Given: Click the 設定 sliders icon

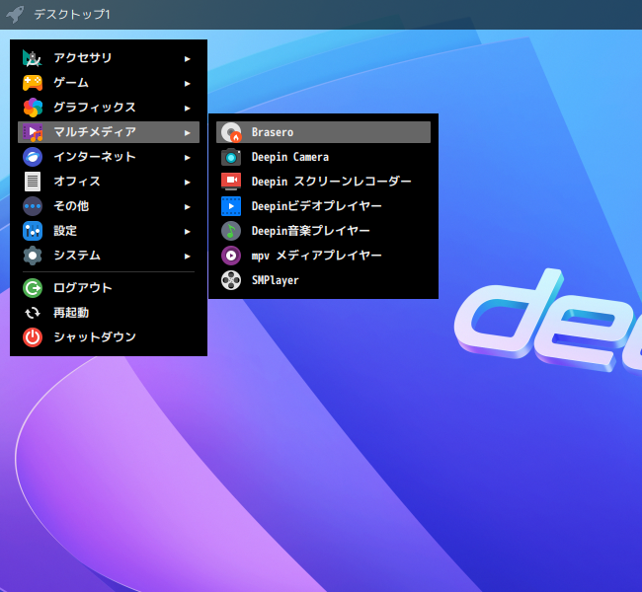Looking at the screenshot, I should tap(33, 231).
